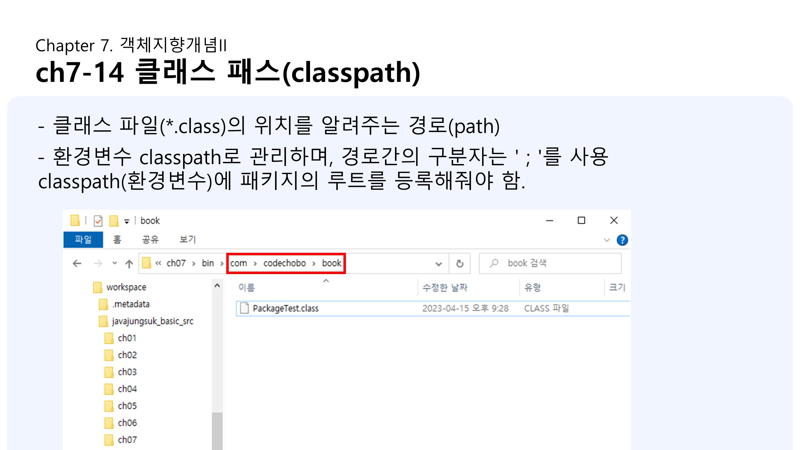Click the navigation pane scrollbar thumb
The height and width of the screenshot is (450, 800).
point(217,431)
